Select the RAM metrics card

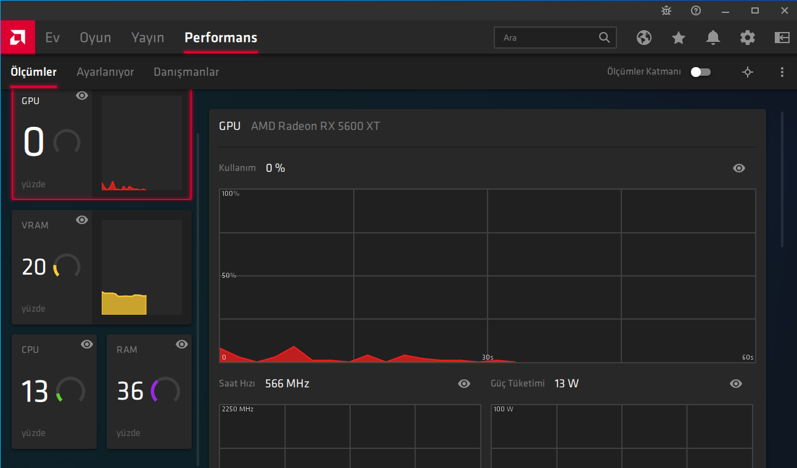(x=149, y=392)
